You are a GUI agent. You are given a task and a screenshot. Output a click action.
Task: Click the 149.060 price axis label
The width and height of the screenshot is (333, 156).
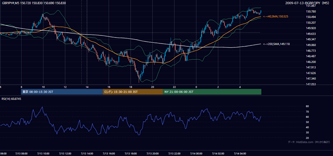click(x=311, y=45)
